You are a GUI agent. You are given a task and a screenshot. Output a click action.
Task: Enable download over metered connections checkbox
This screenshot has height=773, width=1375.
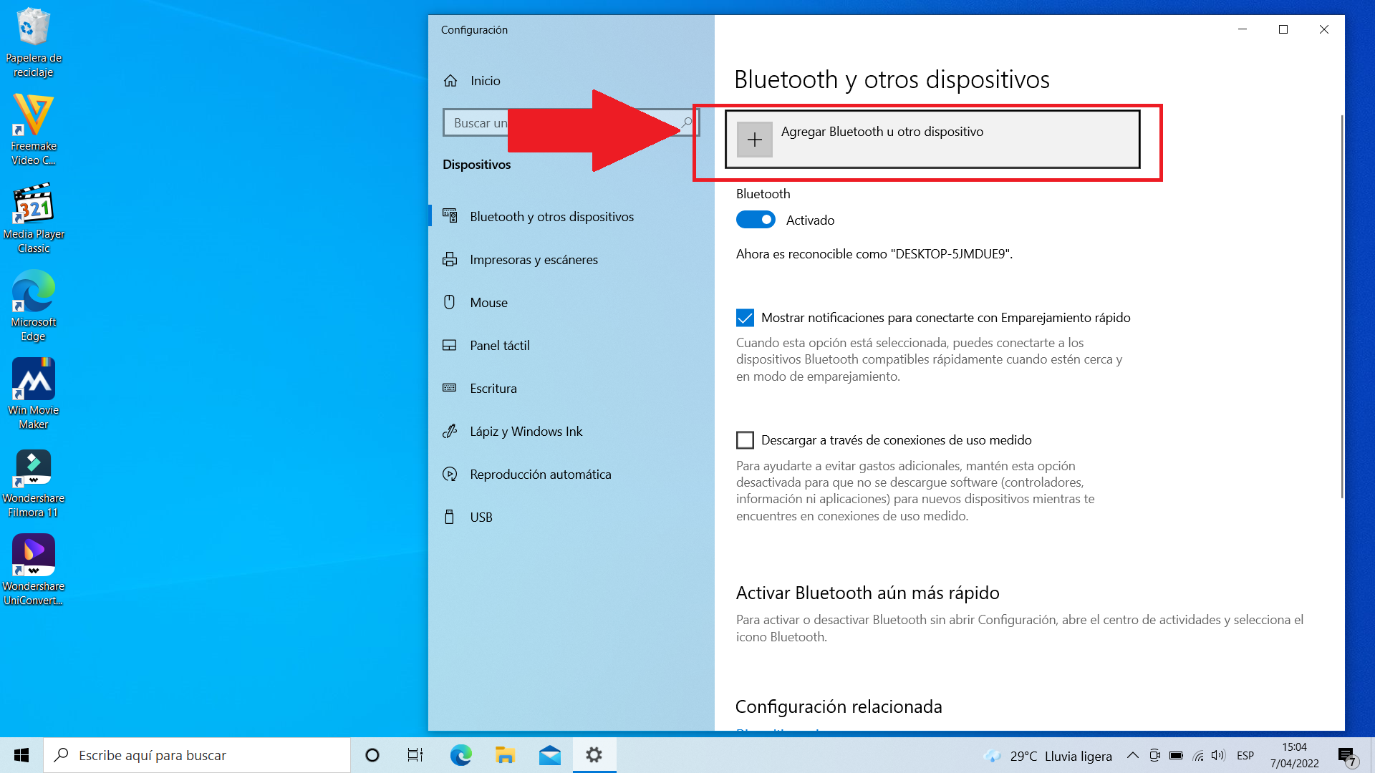(x=745, y=440)
